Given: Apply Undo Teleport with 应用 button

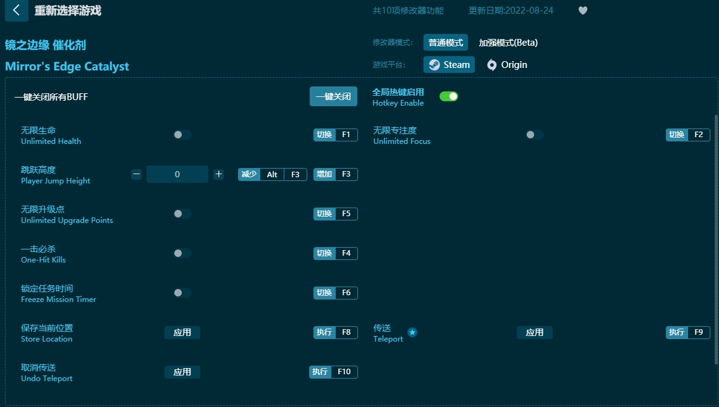Looking at the screenshot, I should click(182, 372).
